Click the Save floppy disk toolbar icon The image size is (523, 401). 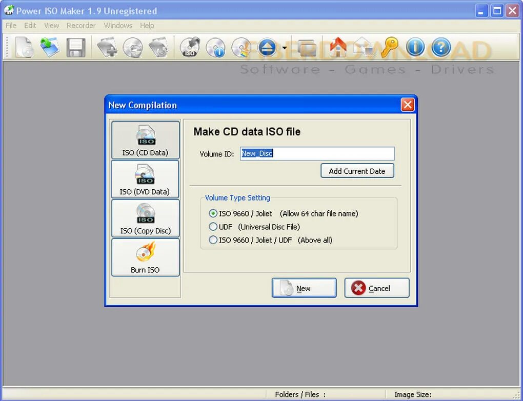coord(76,47)
